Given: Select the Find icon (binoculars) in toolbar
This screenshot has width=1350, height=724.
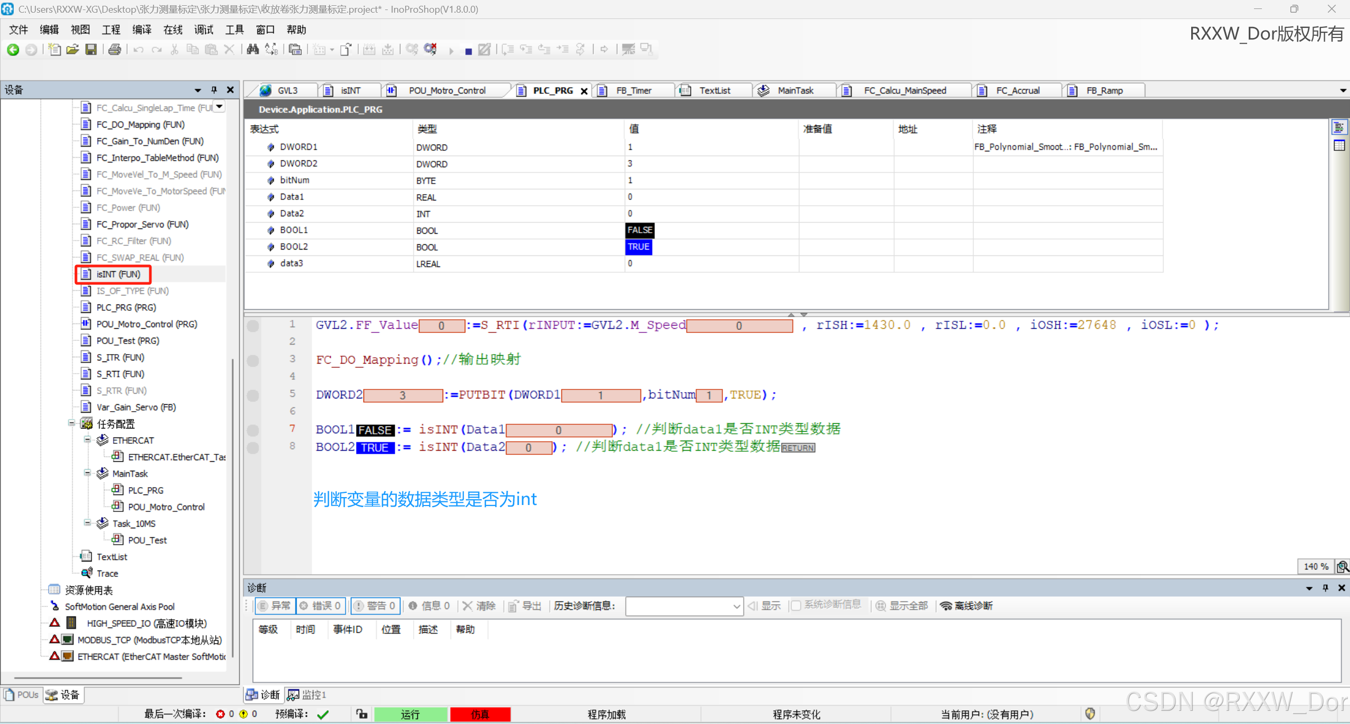Looking at the screenshot, I should pos(252,49).
